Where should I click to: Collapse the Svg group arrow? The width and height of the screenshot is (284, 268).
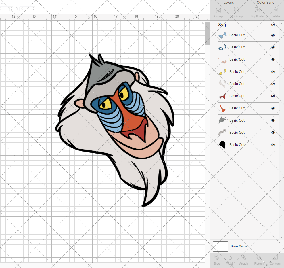214,25
